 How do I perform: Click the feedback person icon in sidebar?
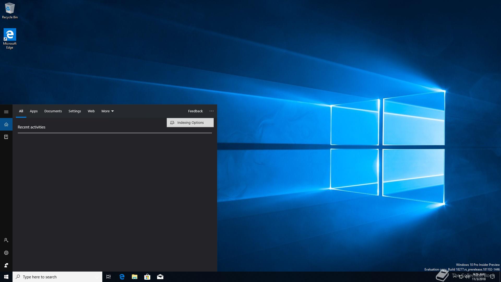click(6, 265)
